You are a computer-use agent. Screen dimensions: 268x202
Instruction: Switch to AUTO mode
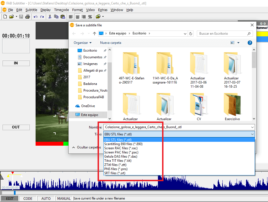coord(46,198)
